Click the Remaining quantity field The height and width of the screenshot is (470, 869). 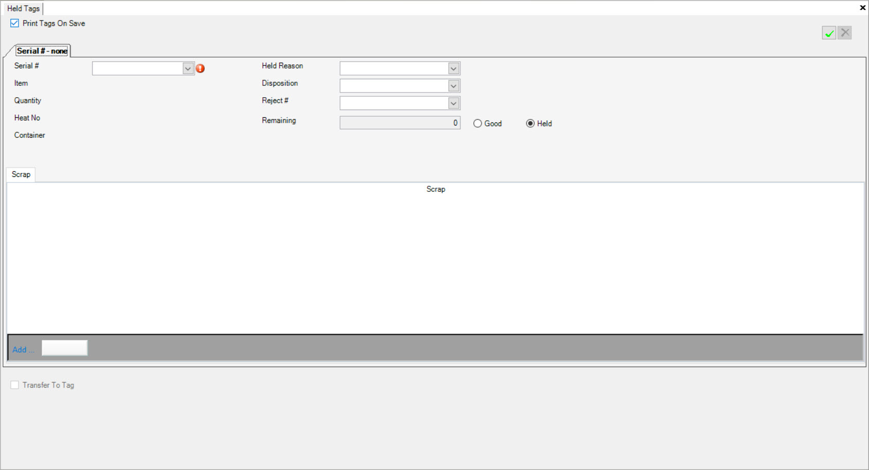pos(400,122)
